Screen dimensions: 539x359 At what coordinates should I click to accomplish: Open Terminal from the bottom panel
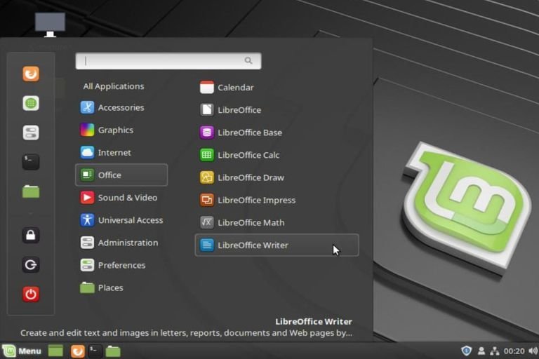point(95,351)
